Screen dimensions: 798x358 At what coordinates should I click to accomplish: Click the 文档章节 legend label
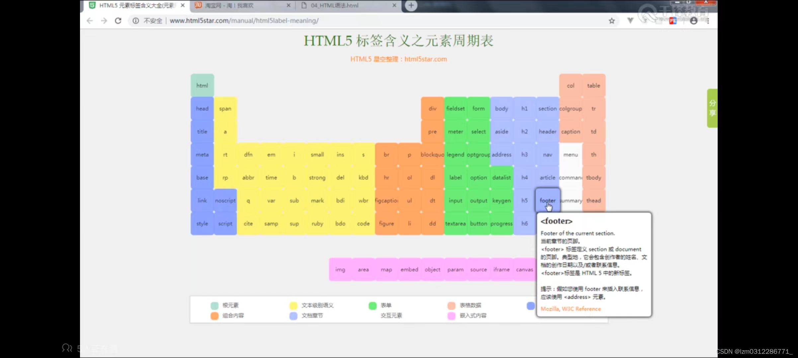coord(312,316)
